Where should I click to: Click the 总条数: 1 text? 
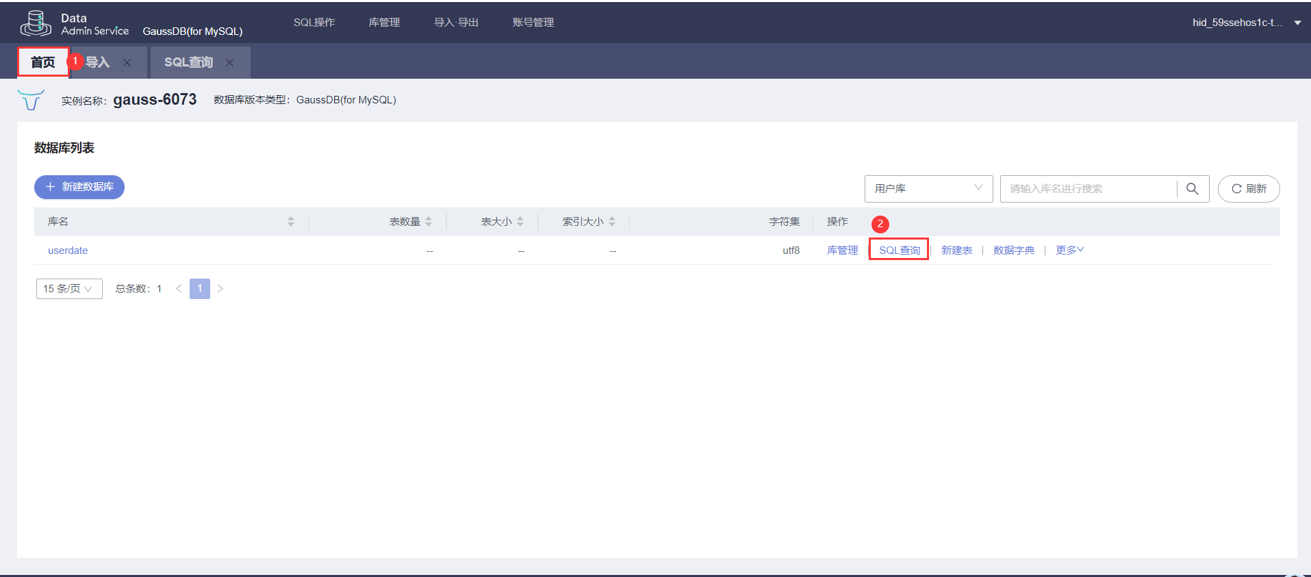pyautogui.click(x=138, y=289)
